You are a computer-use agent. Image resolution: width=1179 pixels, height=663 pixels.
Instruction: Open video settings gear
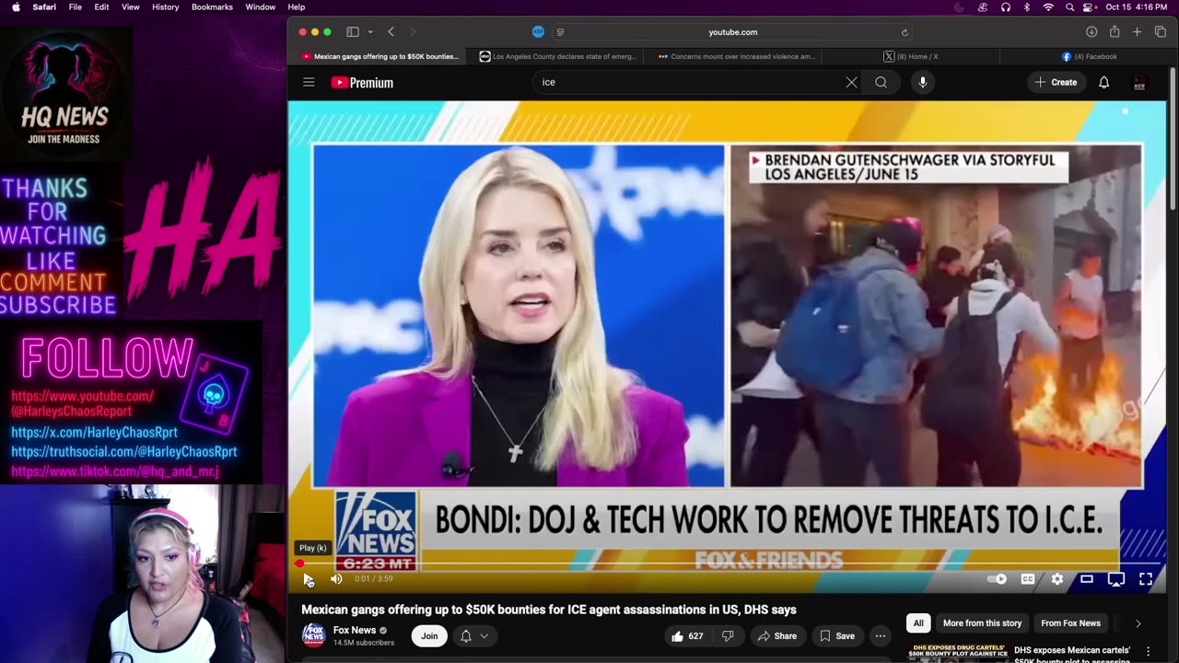pos(1057,579)
